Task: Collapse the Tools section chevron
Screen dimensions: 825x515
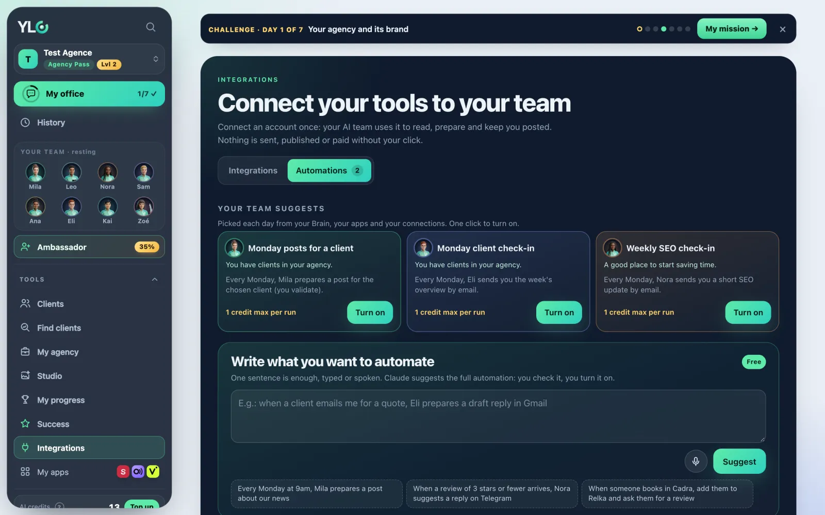Action: coord(155,279)
